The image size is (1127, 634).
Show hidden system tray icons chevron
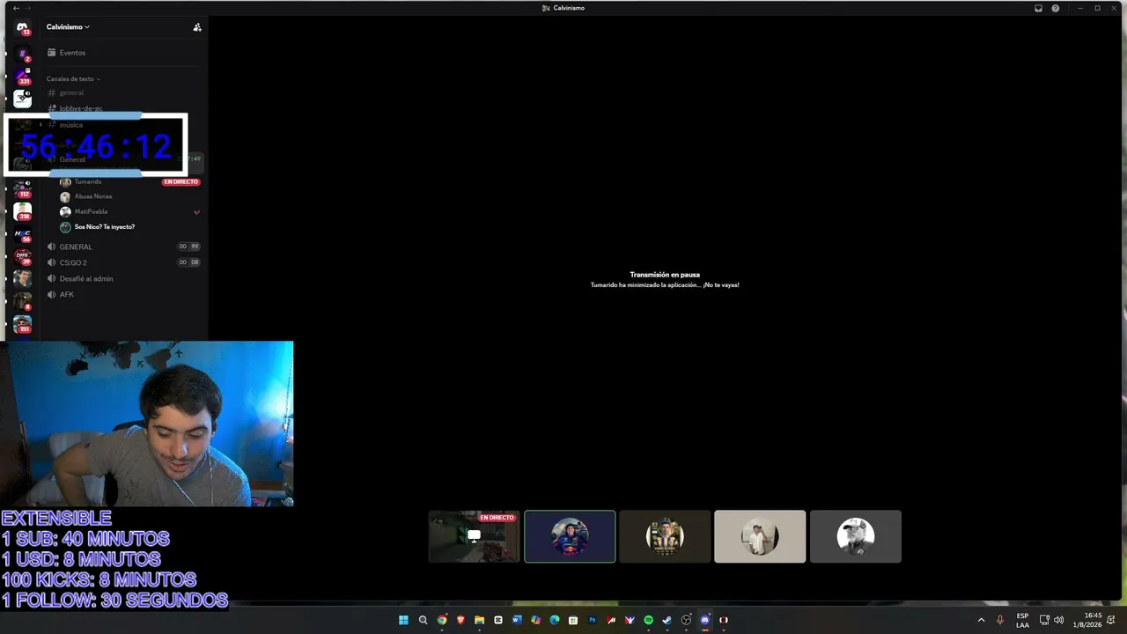tap(981, 620)
